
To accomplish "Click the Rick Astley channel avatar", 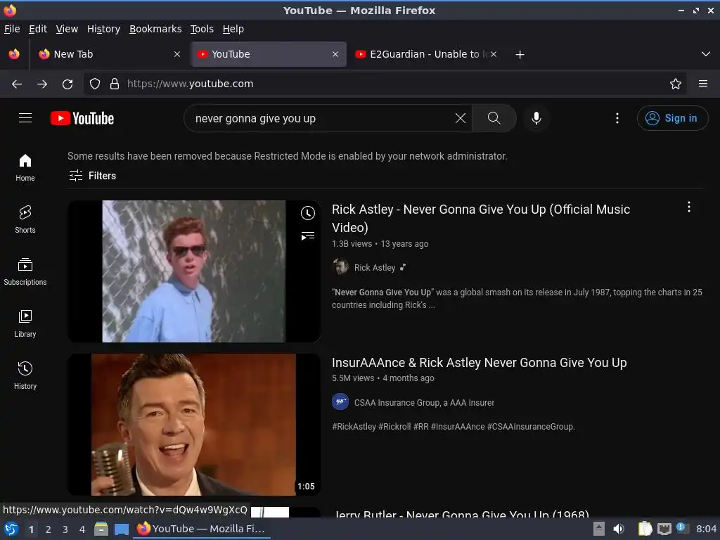I will 340,267.
